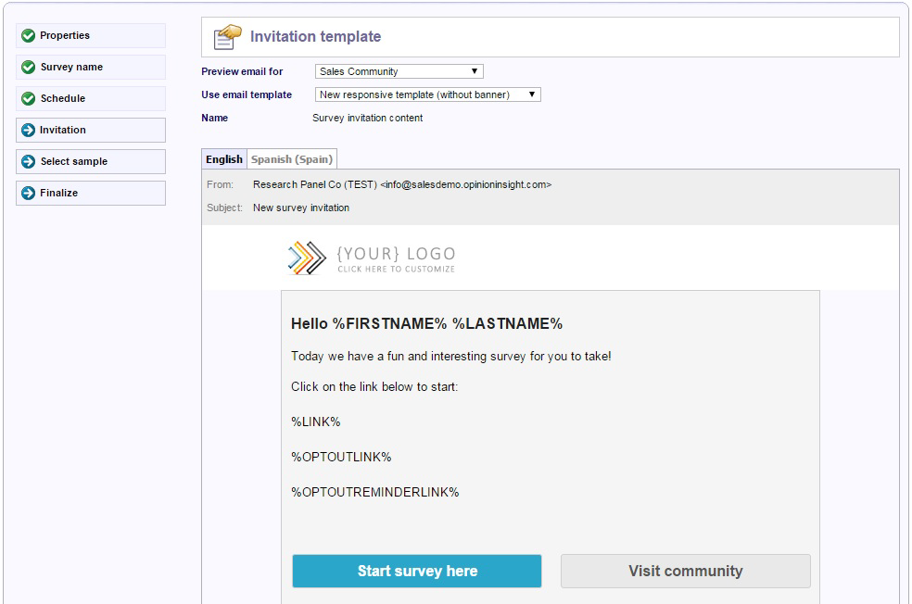The width and height of the screenshot is (912, 604).
Task: Open the Select sample step
Action: tap(91, 161)
